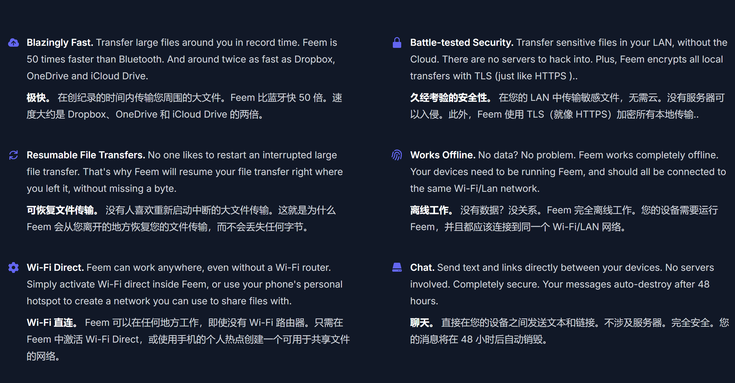This screenshot has height=383, width=735.
Task: Click the bold 'Wi-Fi 直连。' heading
Action: pyautogui.click(x=52, y=323)
